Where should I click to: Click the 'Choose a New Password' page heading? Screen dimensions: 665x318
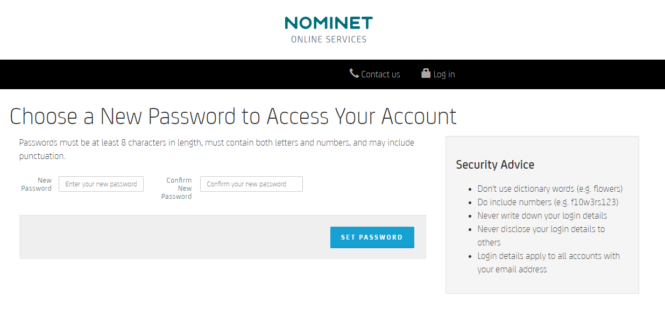coord(233,117)
